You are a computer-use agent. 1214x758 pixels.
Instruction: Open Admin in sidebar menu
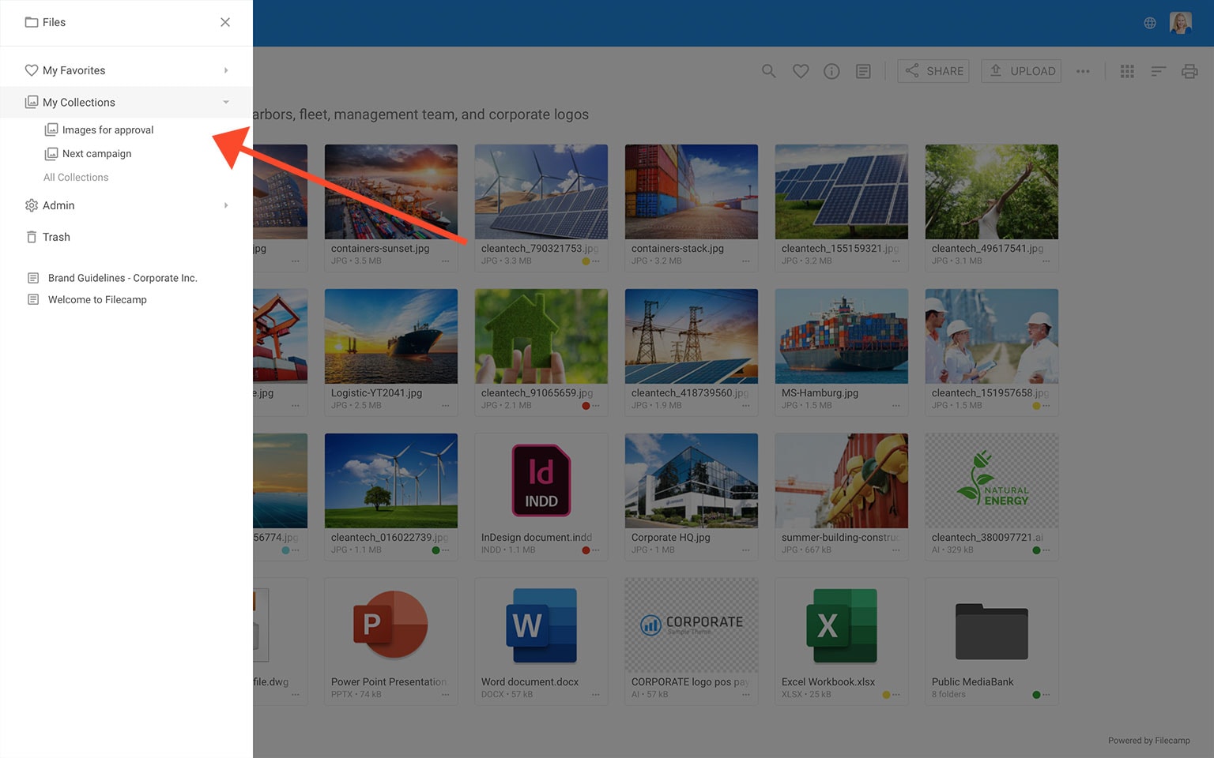pyautogui.click(x=126, y=205)
